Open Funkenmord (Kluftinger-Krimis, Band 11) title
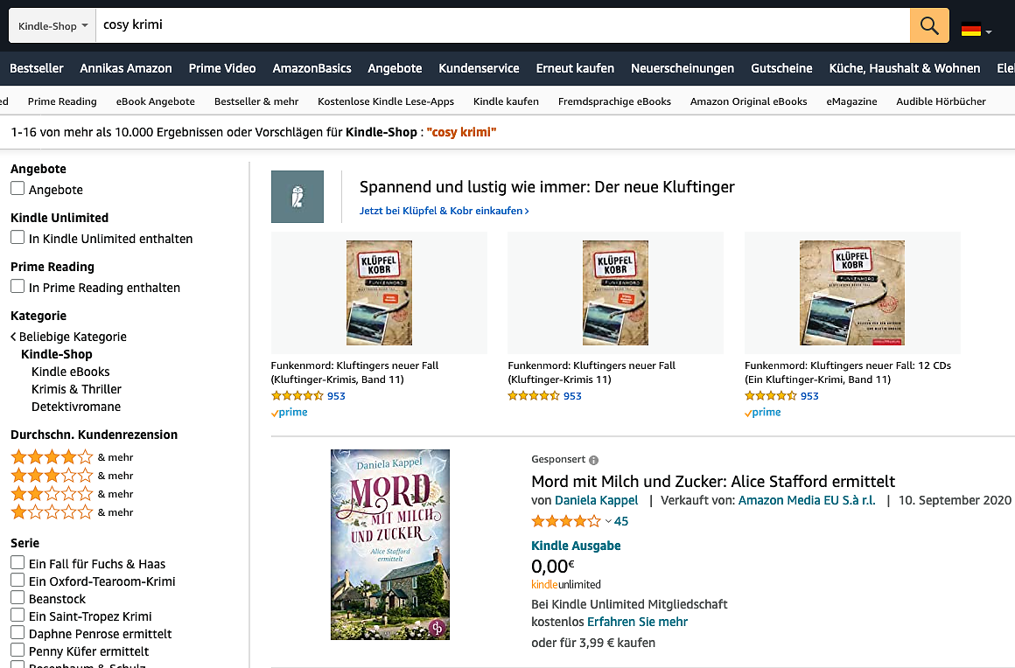 click(x=354, y=372)
